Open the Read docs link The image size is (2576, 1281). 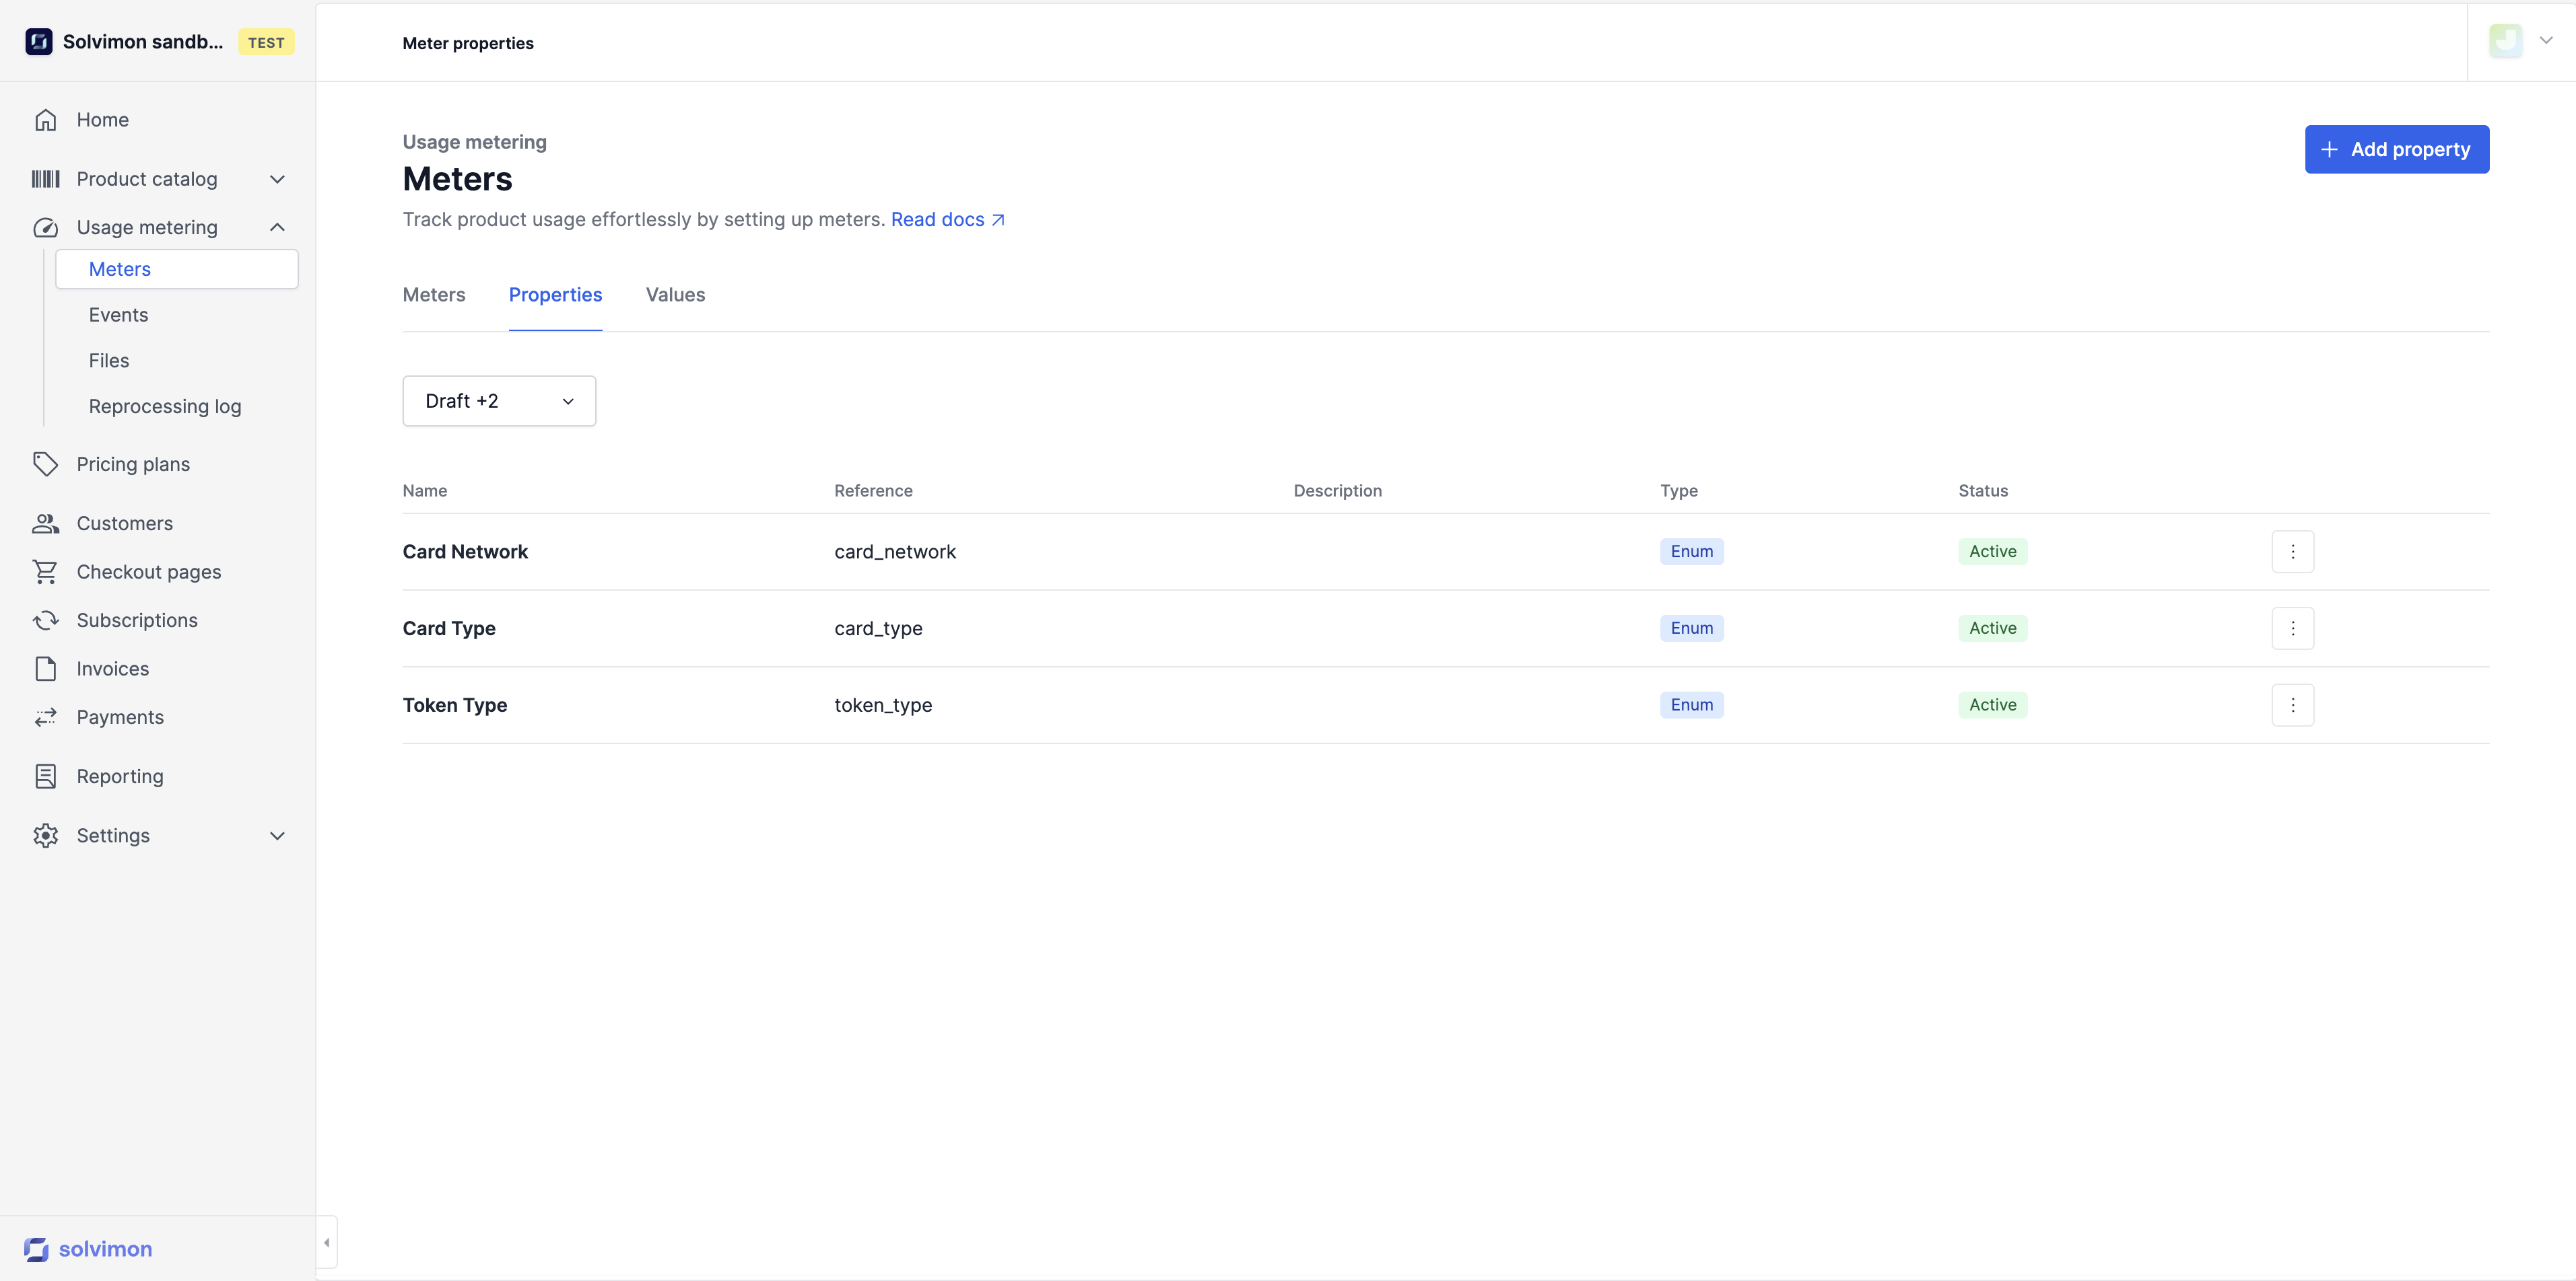tap(946, 220)
